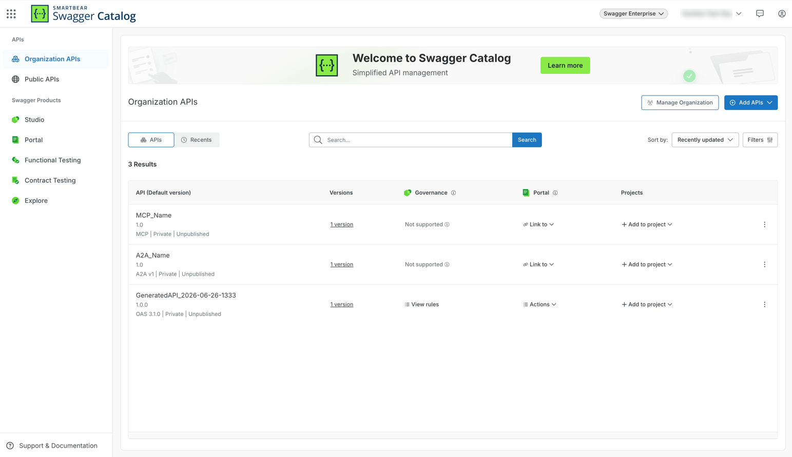Focus the Search... input field
The width and height of the screenshot is (792, 457).
pyautogui.click(x=411, y=140)
